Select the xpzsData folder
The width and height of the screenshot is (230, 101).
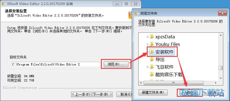click(x=165, y=37)
